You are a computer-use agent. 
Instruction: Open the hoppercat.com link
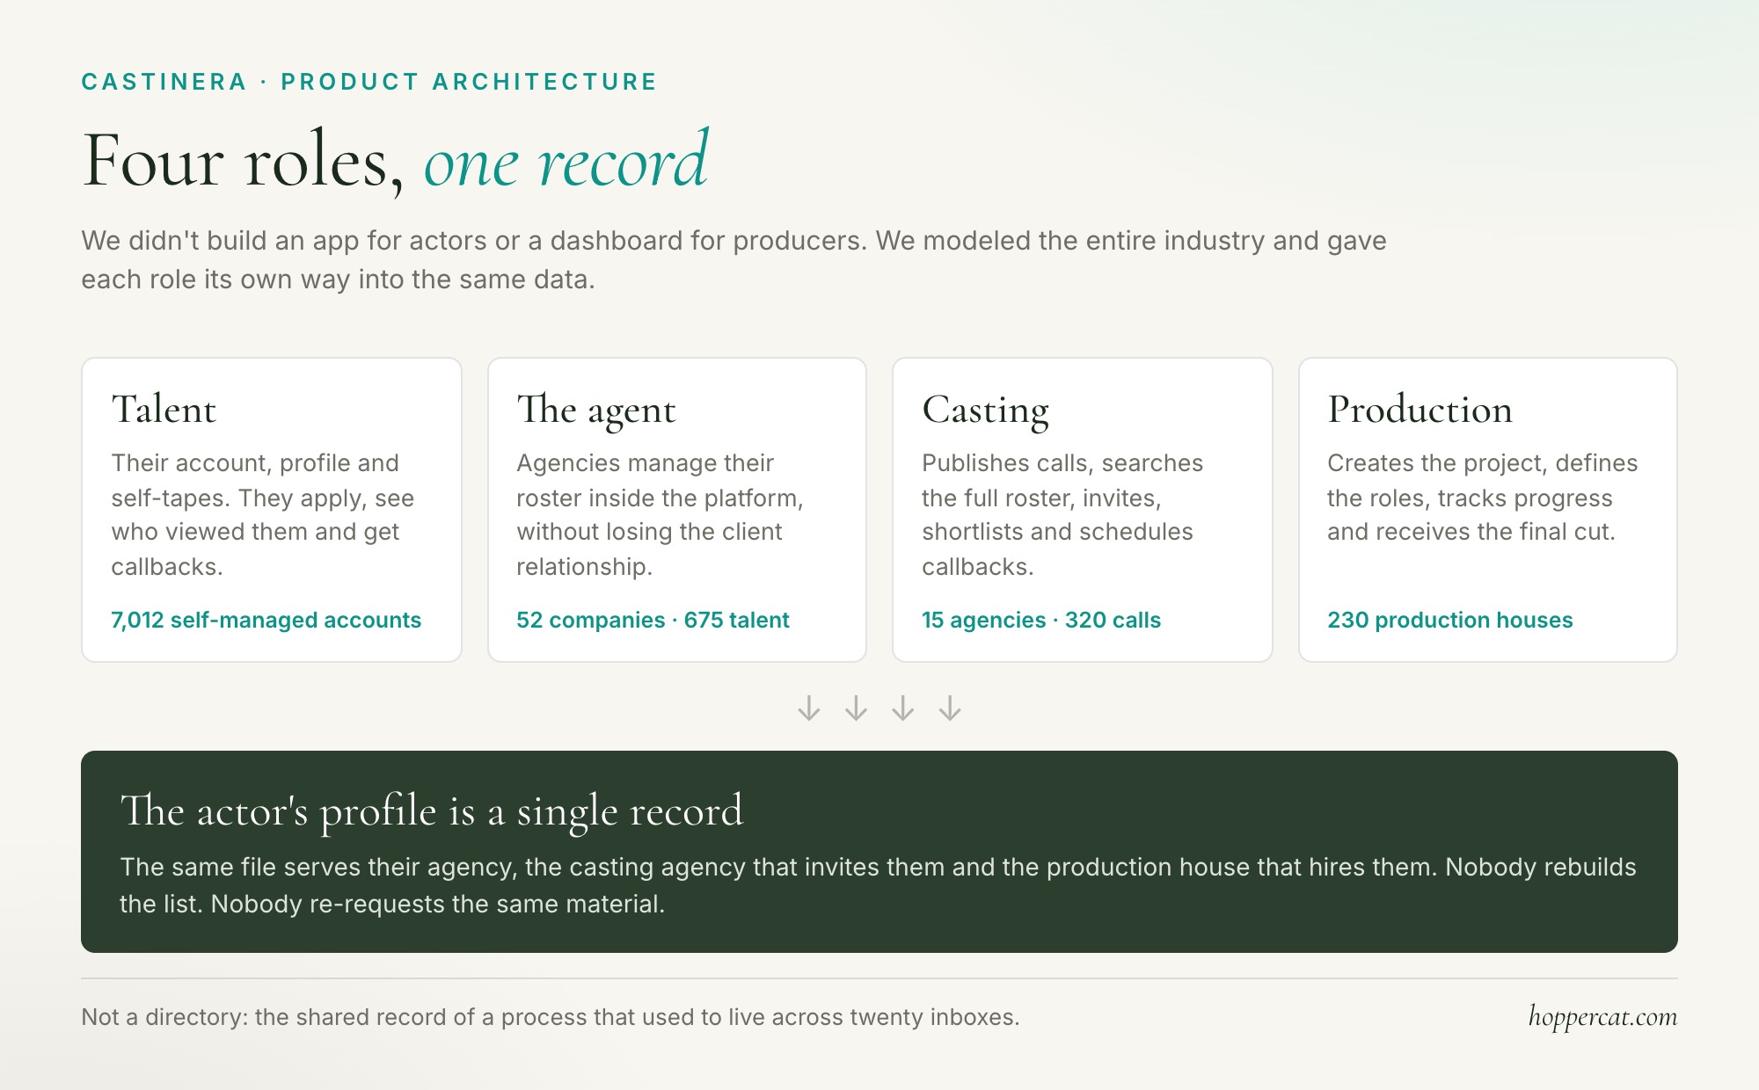point(1602,1017)
